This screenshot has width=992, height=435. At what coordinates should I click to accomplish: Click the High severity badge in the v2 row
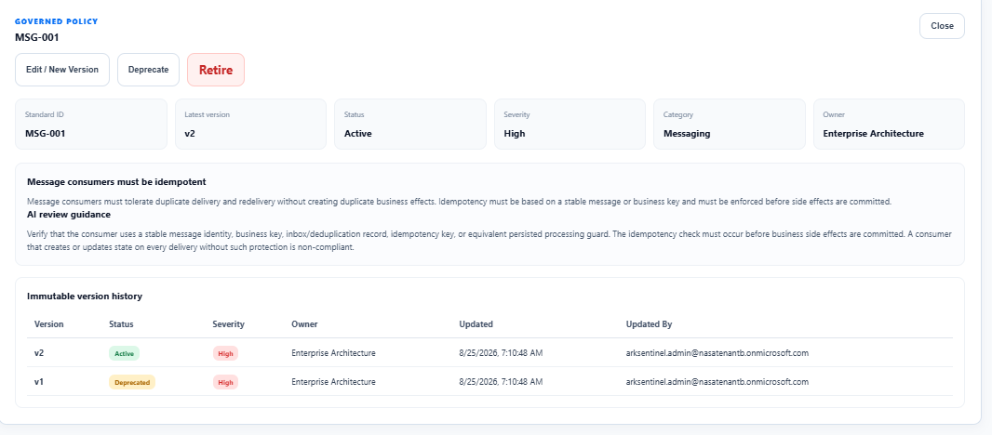(225, 353)
